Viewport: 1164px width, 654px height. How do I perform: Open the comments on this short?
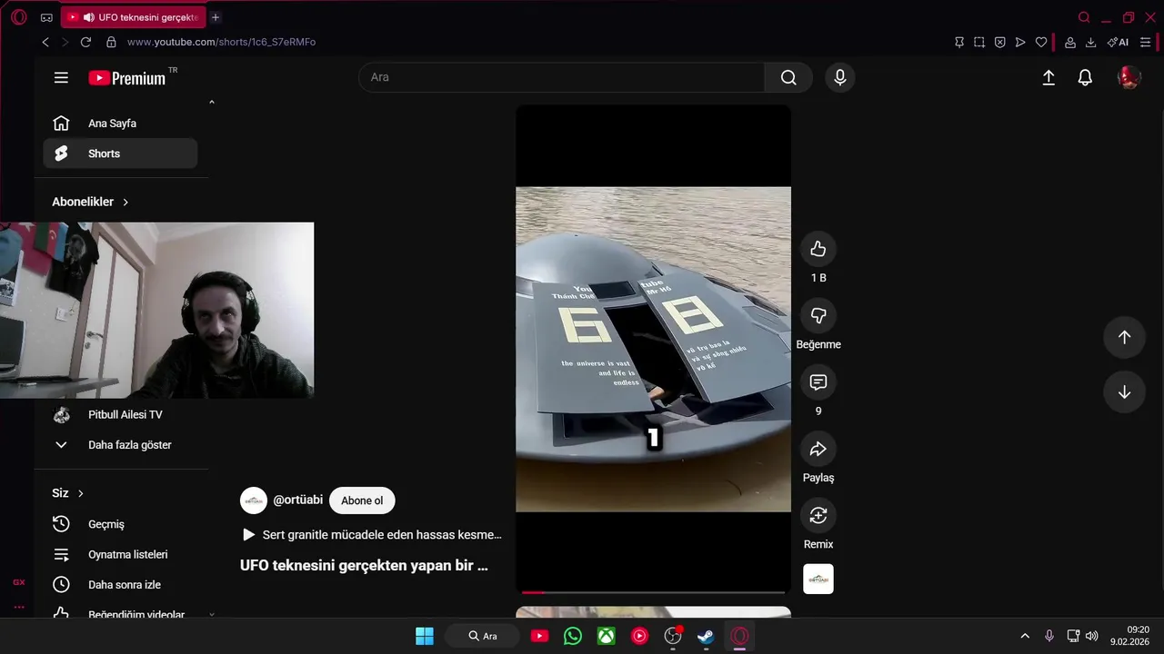click(818, 382)
